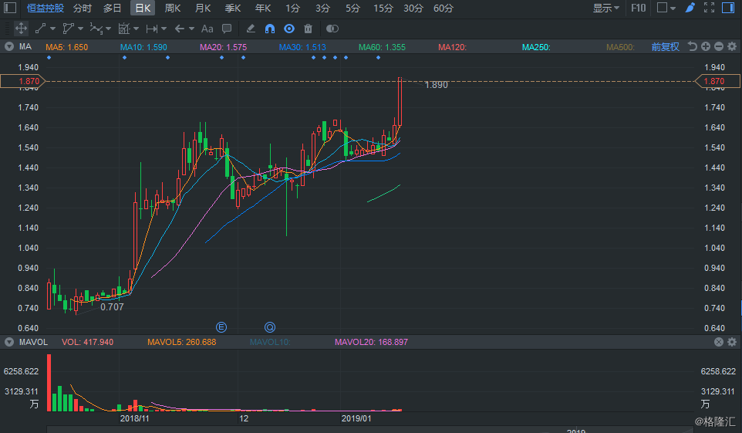
Task: Switch to the 分时 intraday tab
Action: pyautogui.click(x=82, y=8)
